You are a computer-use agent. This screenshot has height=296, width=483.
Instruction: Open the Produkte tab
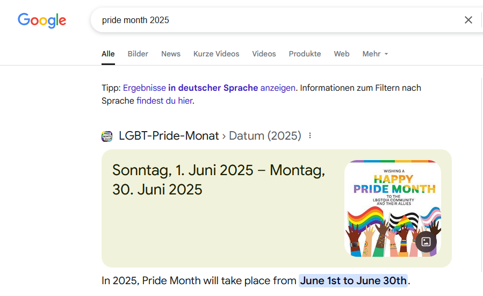click(305, 54)
